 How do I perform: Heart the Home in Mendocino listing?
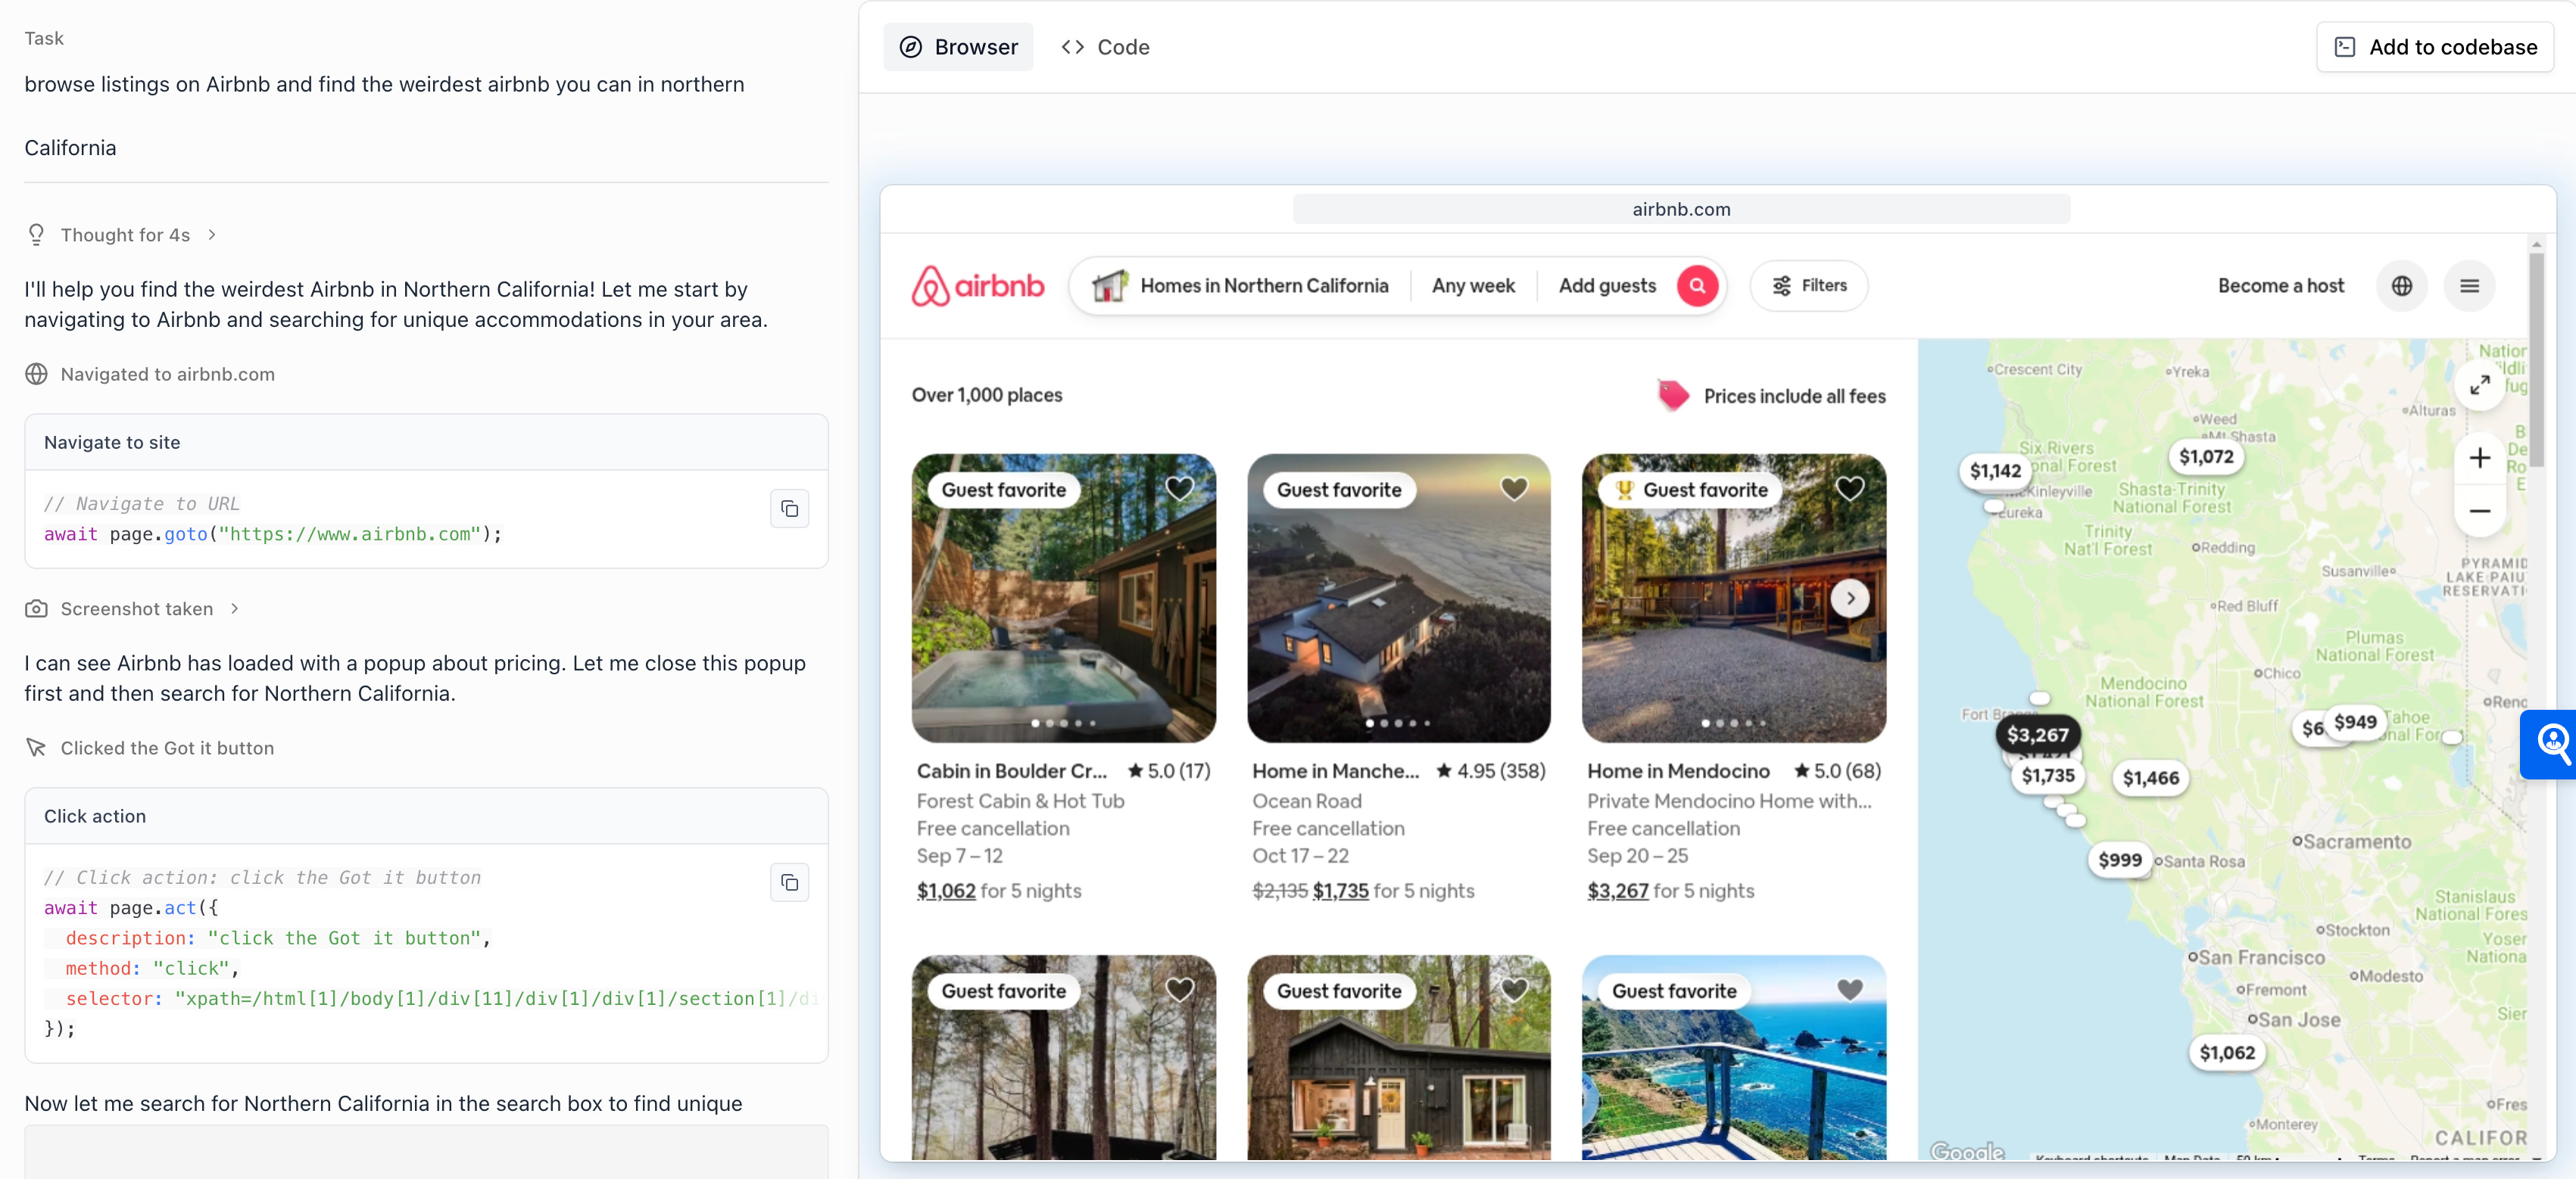pos(1849,489)
